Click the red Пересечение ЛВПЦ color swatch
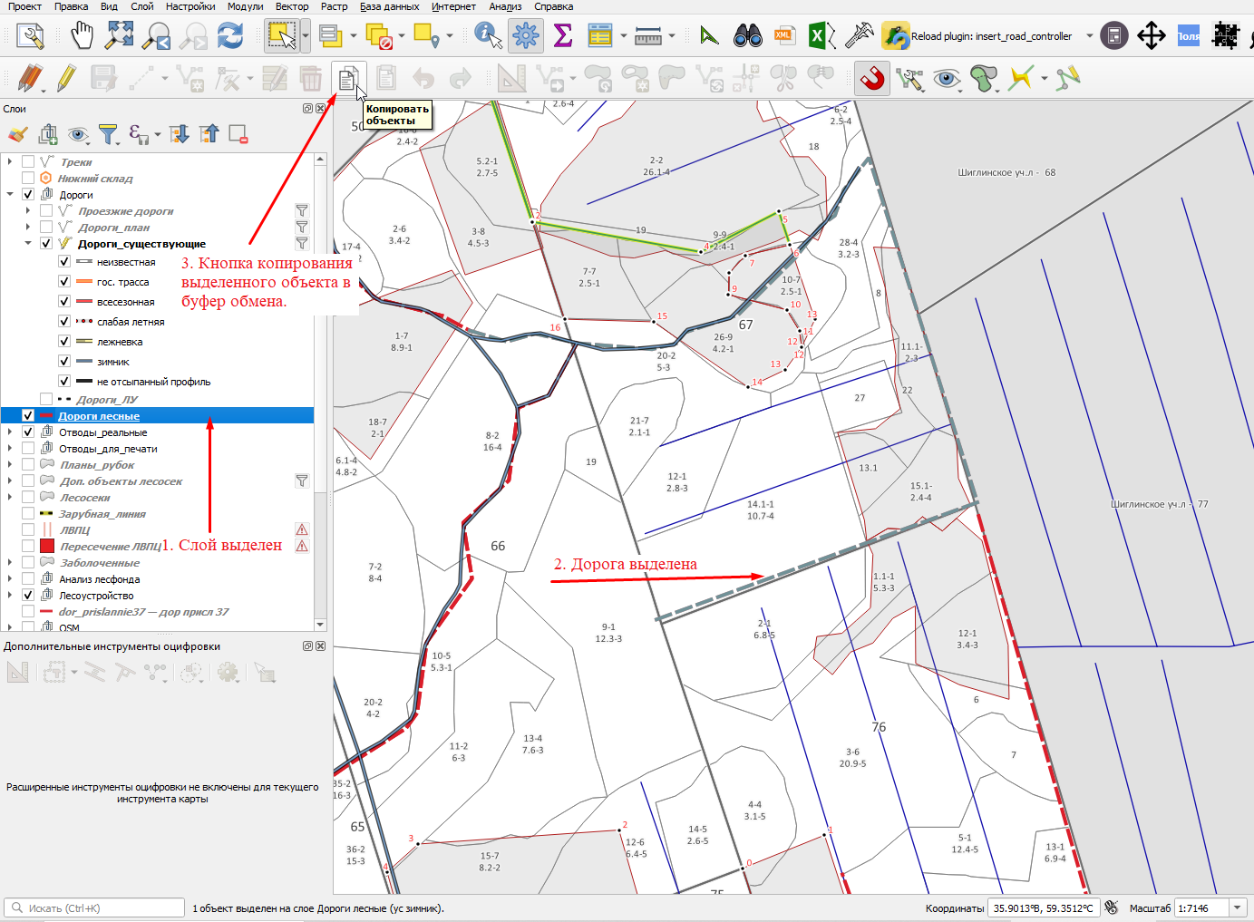Viewport: 1254px width, 922px height. [x=47, y=546]
